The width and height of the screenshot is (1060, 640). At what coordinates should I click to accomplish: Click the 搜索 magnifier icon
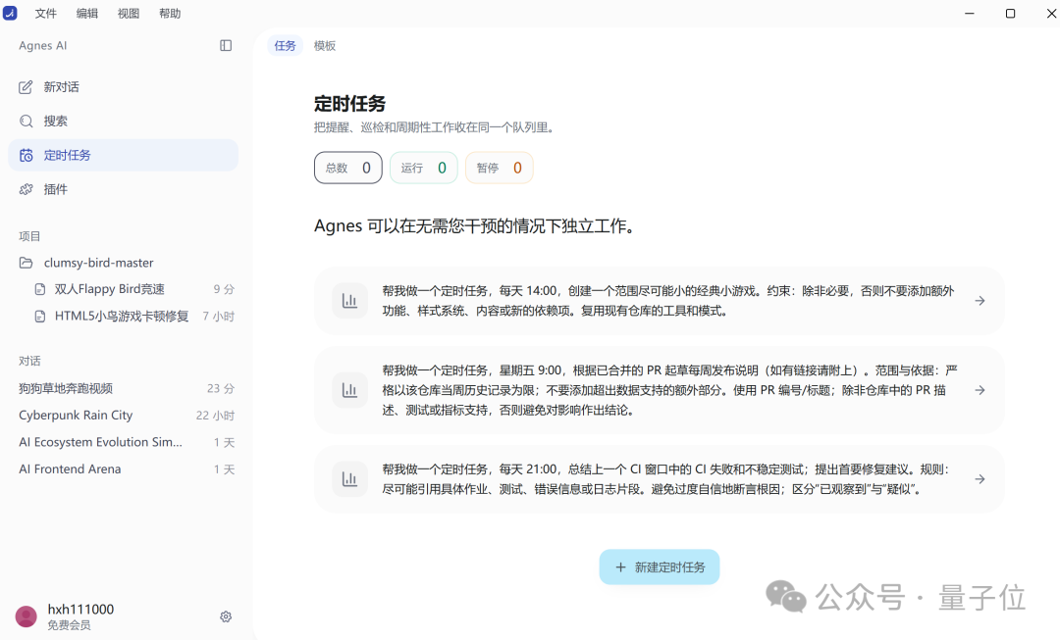(x=26, y=121)
